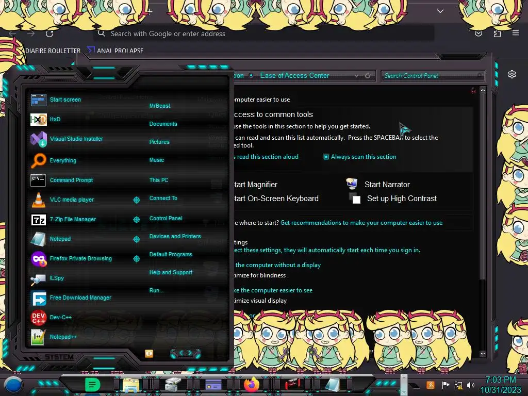The height and width of the screenshot is (396, 528).
Task: Click the Start orb on the taskbar
Action: [13, 386]
